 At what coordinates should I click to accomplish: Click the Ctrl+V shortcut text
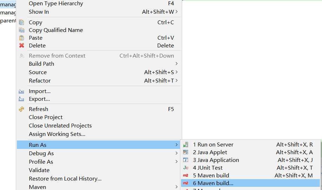pos(166,38)
